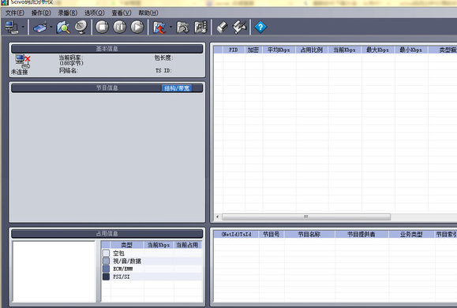Click the blue receiver device icon
The image size is (457, 308).
pyautogui.click(x=40, y=28)
